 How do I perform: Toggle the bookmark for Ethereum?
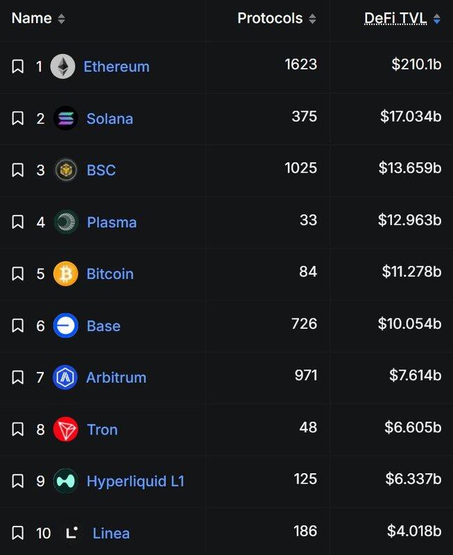point(18,67)
